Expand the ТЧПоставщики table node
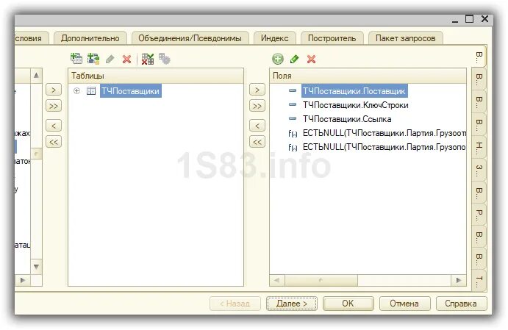 pyautogui.click(x=76, y=91)
